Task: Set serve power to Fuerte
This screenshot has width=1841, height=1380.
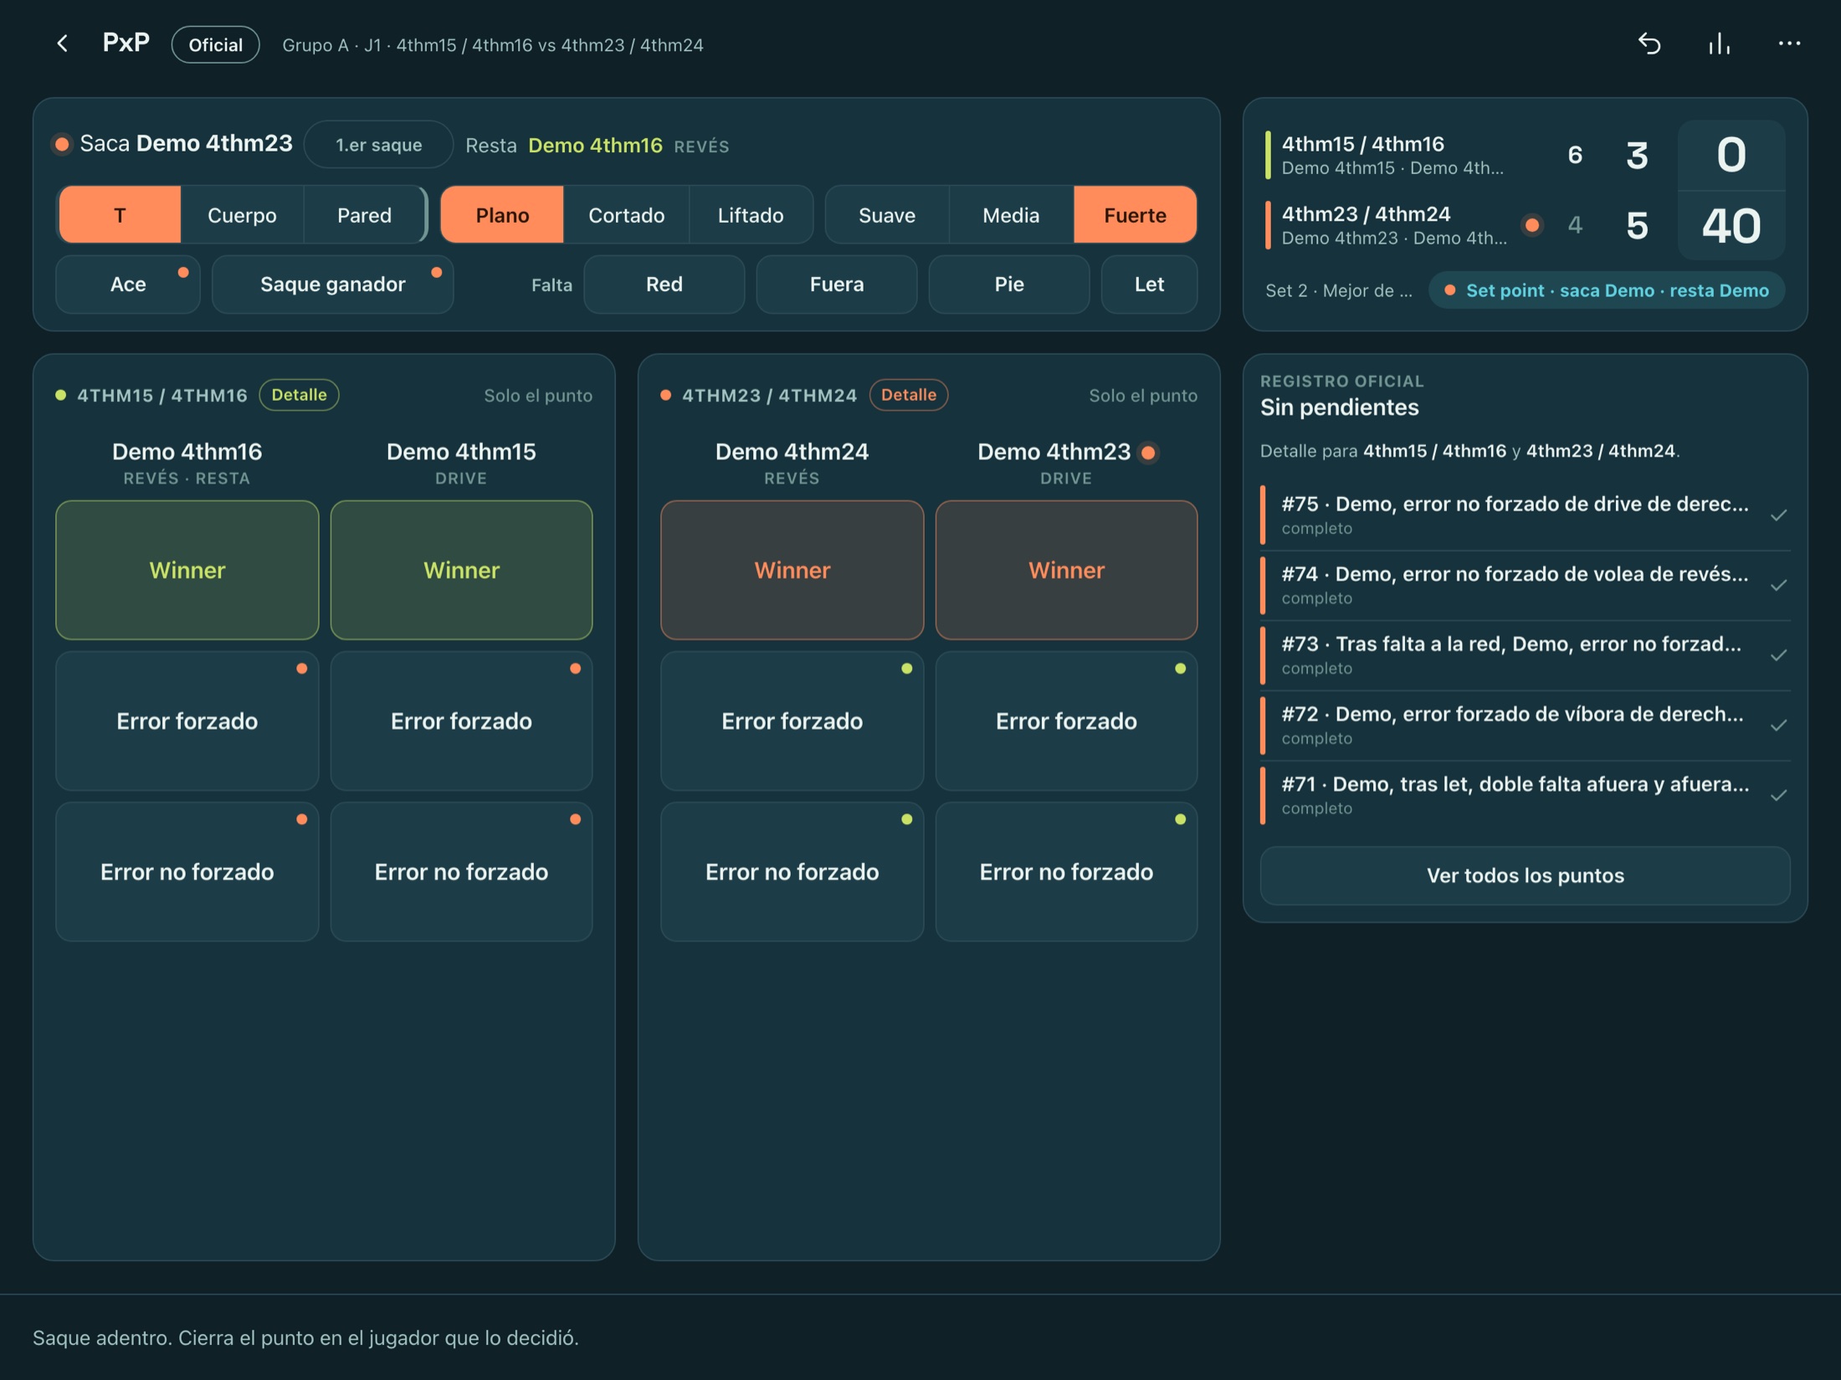Action: coord(1135,215)
